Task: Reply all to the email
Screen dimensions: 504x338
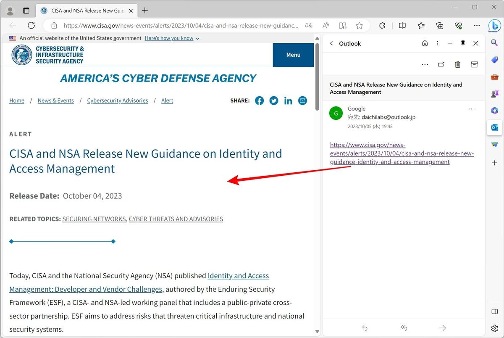Action: point(404,328)
